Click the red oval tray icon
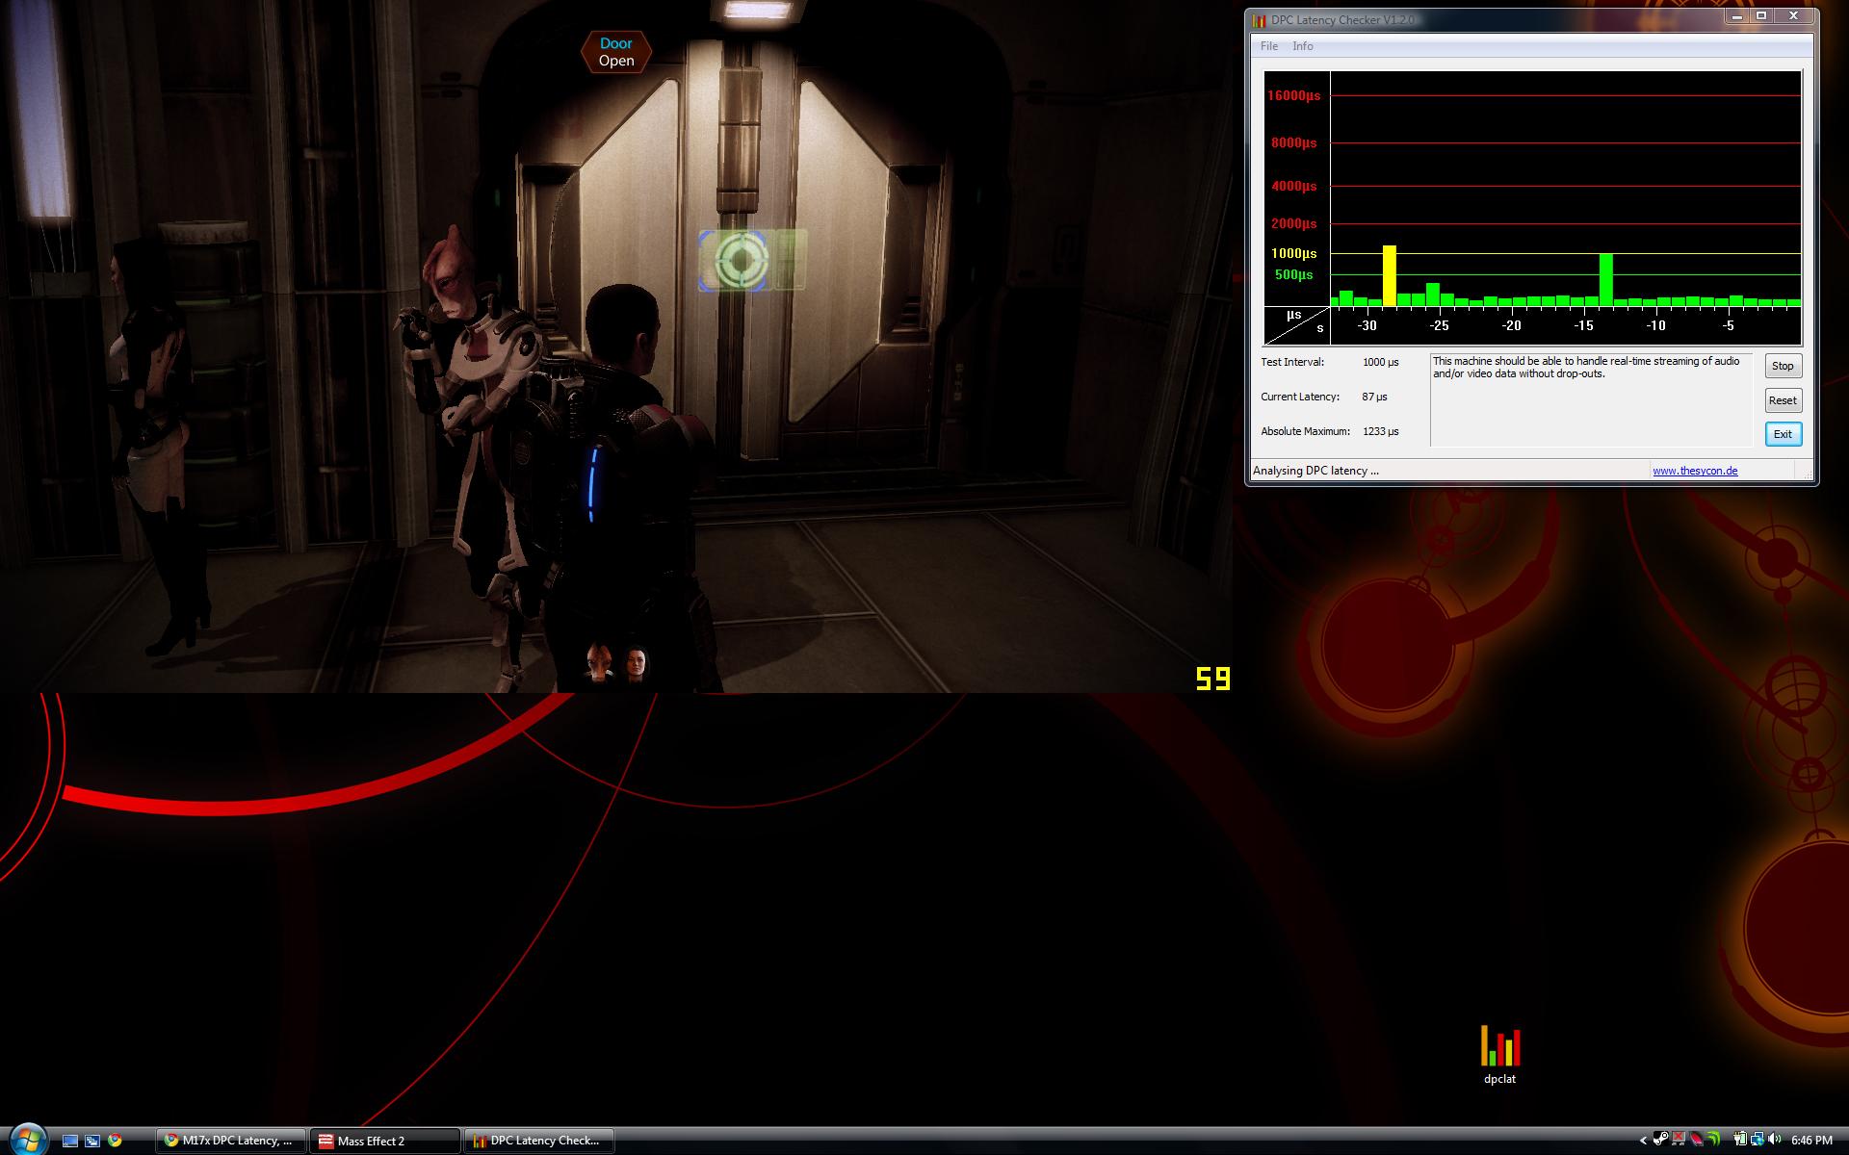This screenshot has width=1849, height=1155. pyautogui.click(x=1697, y=1140)
